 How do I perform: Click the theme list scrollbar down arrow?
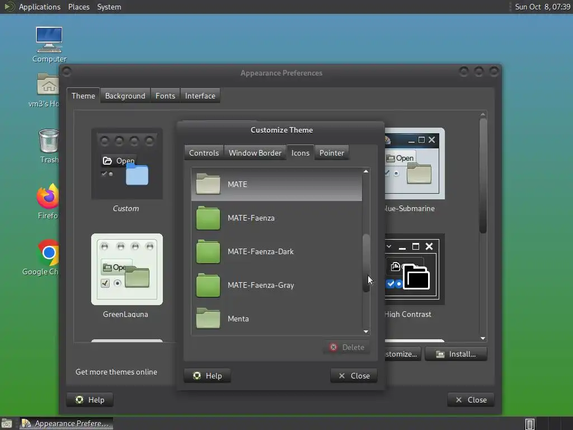(483, 339)
